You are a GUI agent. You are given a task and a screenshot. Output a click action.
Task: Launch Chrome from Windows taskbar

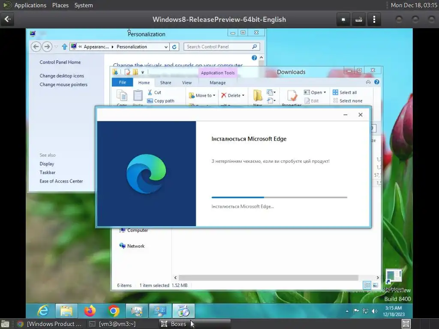tap(113, 311)
